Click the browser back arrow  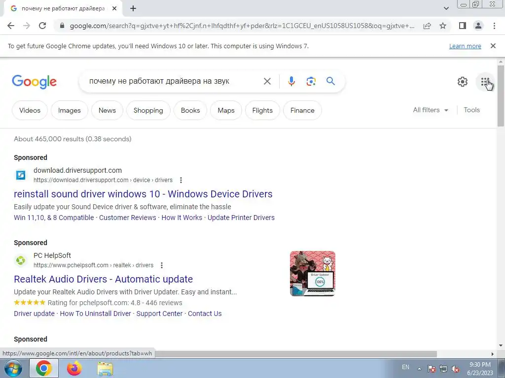click(x=11, y=26)
